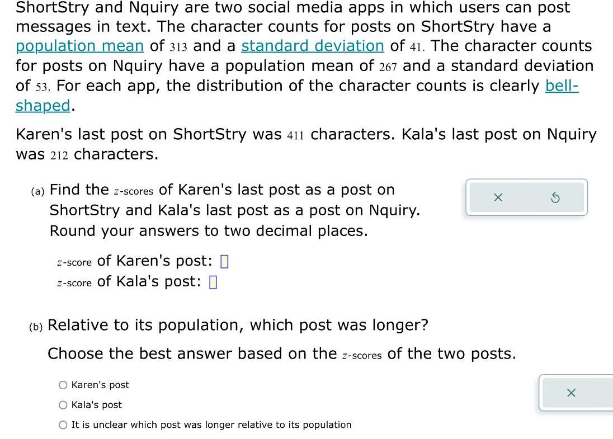Select the Kala's post radio button
The width and height of the screenshot is (613, 439).
click(x=62, y=404)
